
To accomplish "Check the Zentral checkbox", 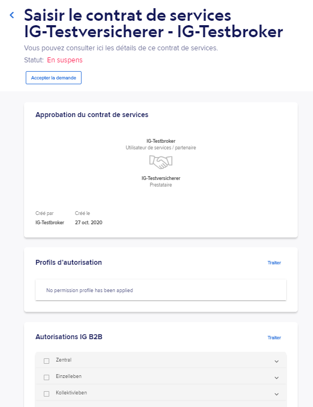I will coord(47,361).
